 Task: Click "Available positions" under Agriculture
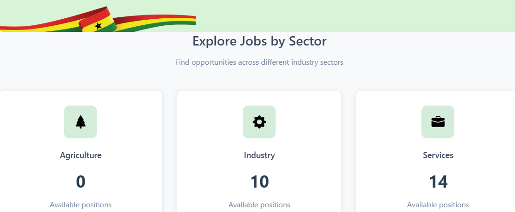tap(80, 205)
